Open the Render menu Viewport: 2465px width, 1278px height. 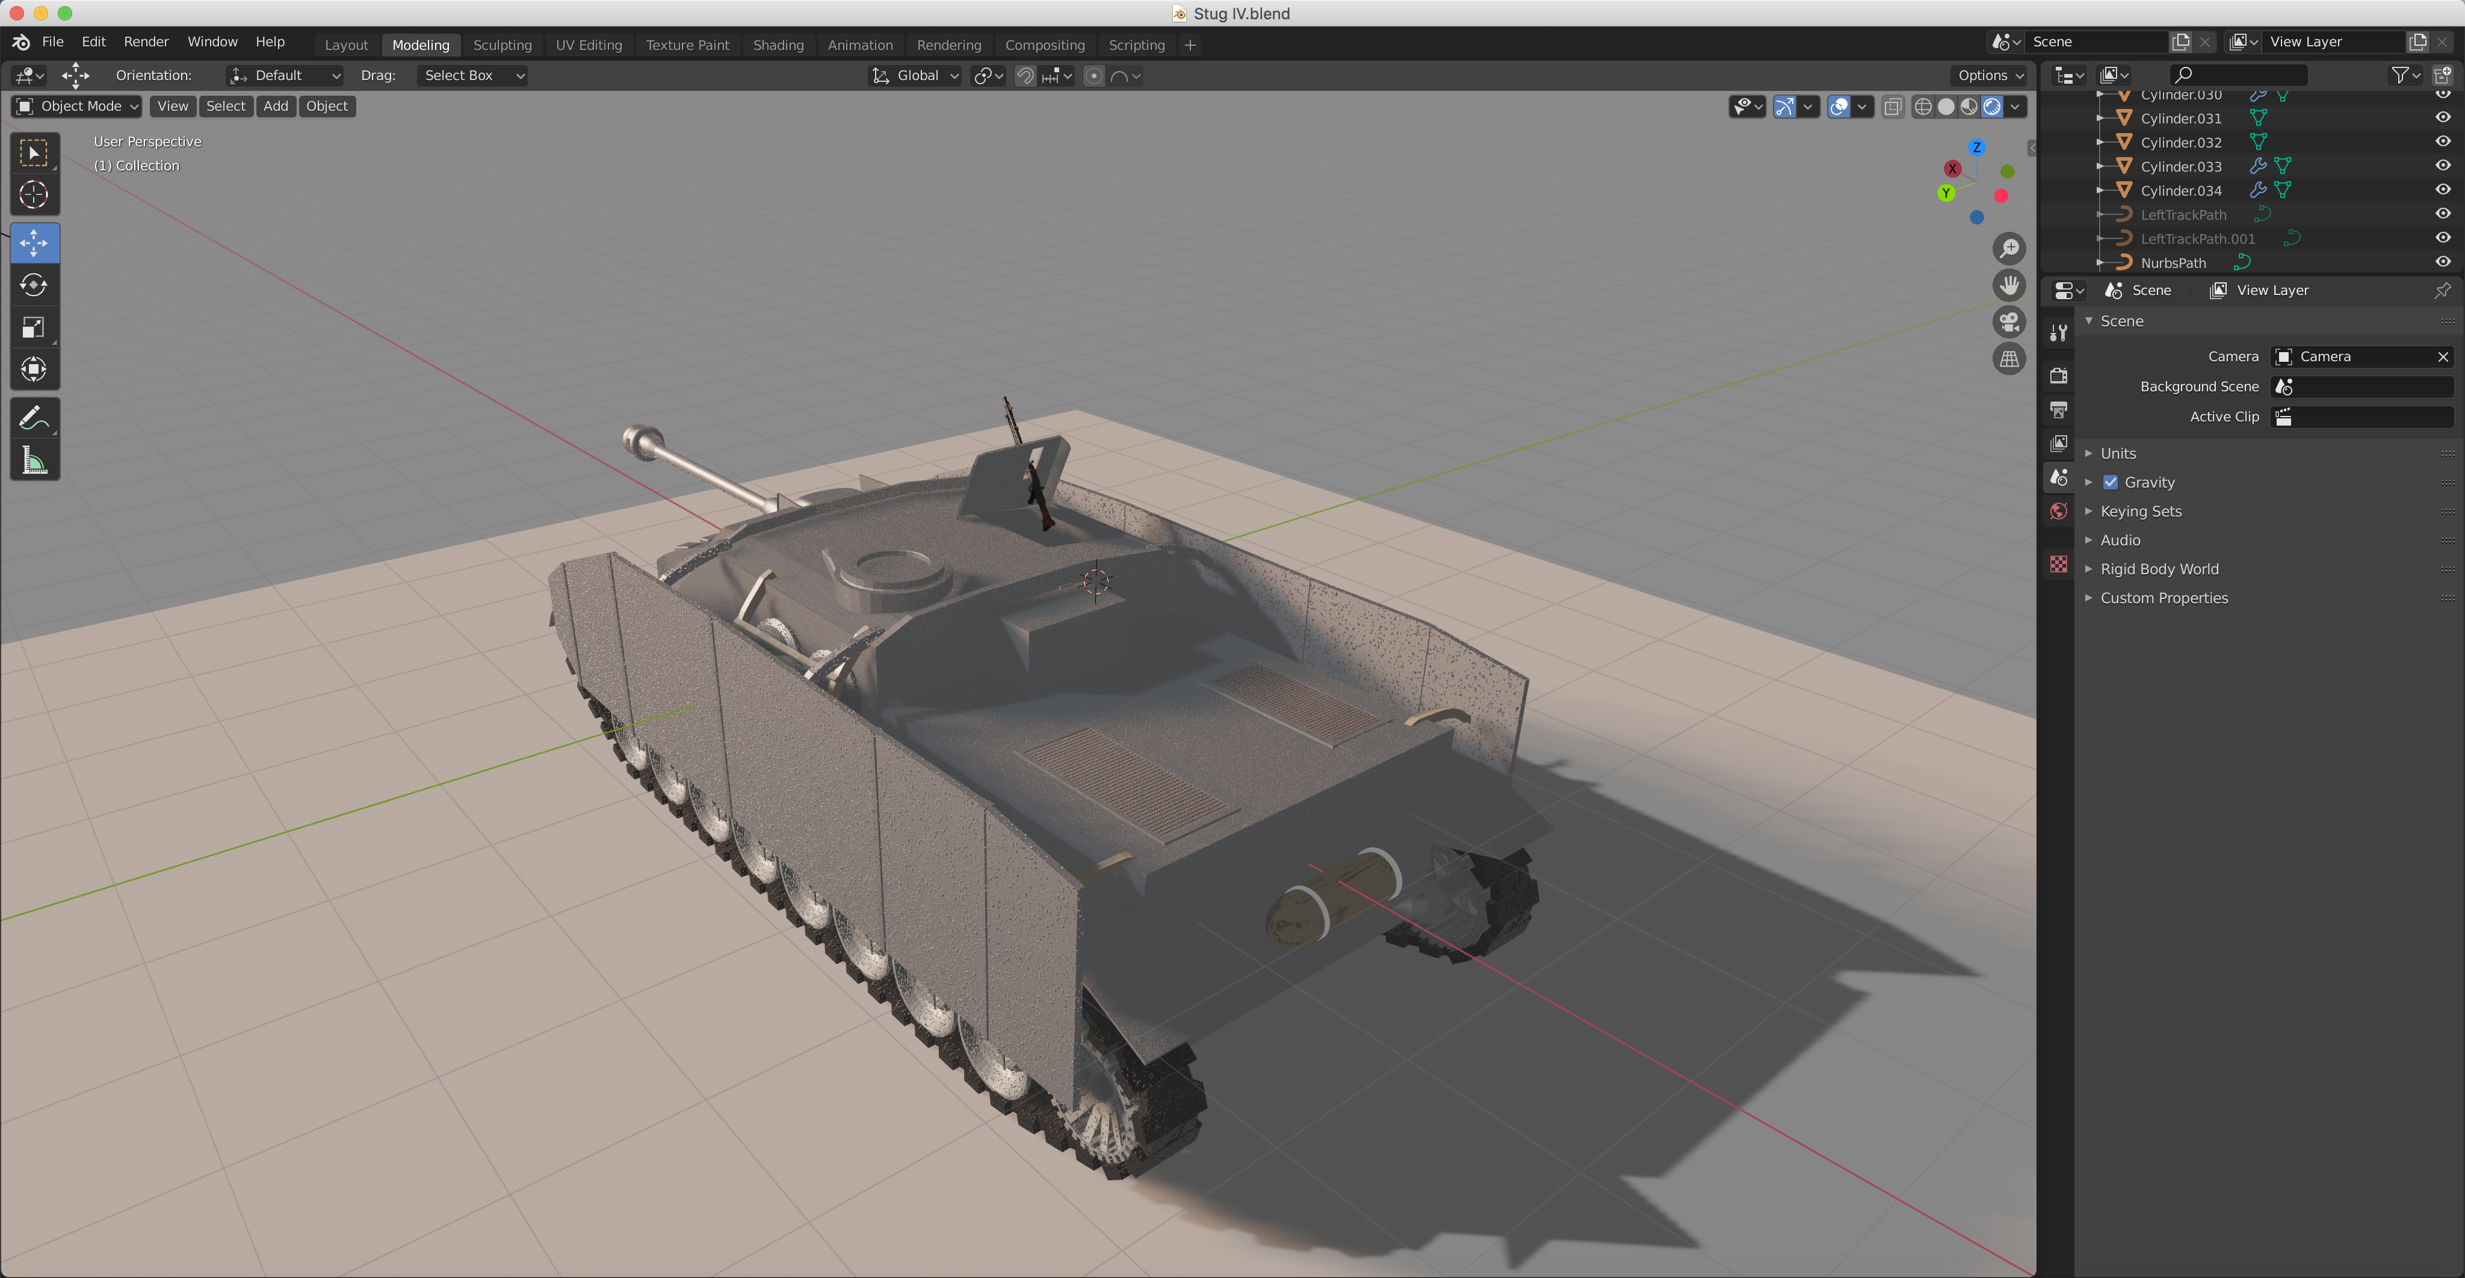pos(146,42)
